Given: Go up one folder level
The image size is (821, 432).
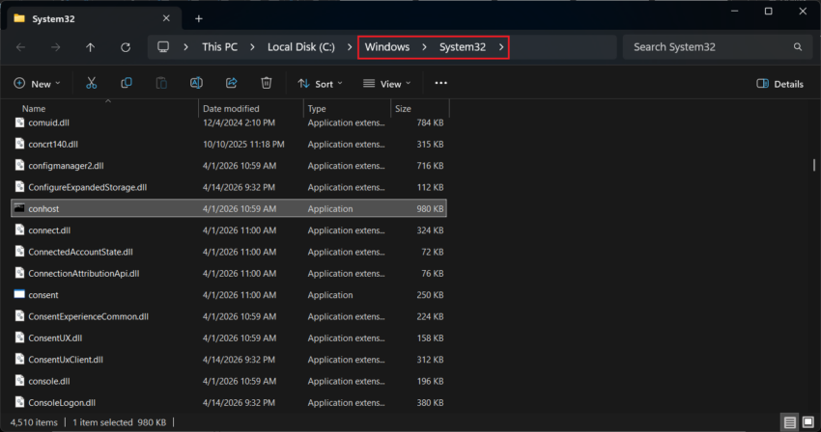Looking at the screenshot, I should pyautogui.click(x=91, y=47).
